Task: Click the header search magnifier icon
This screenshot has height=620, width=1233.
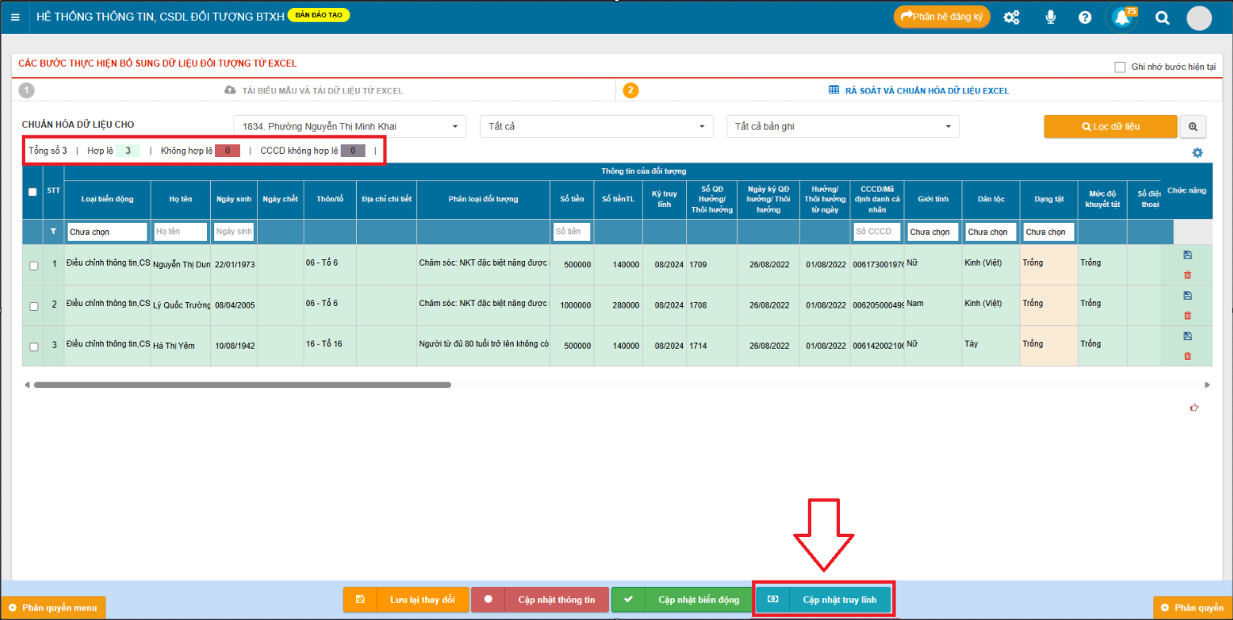Action: point(1161,18)
